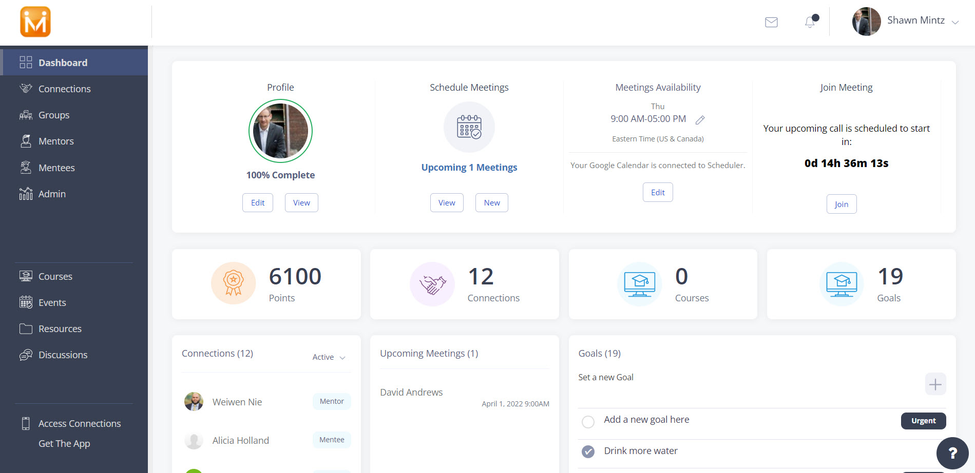Click the 100% Complete profile progress circle
This screenshot has height=473, width=975.
[280, 131]
